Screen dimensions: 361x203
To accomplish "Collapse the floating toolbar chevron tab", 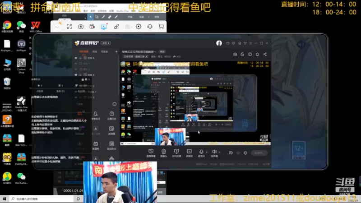I will (65, 19).
